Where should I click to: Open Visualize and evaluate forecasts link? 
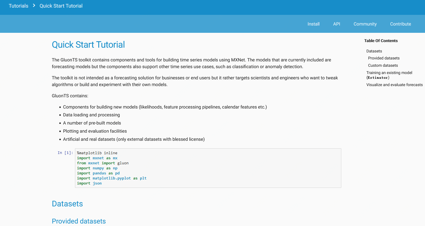[x=394, y=85]
